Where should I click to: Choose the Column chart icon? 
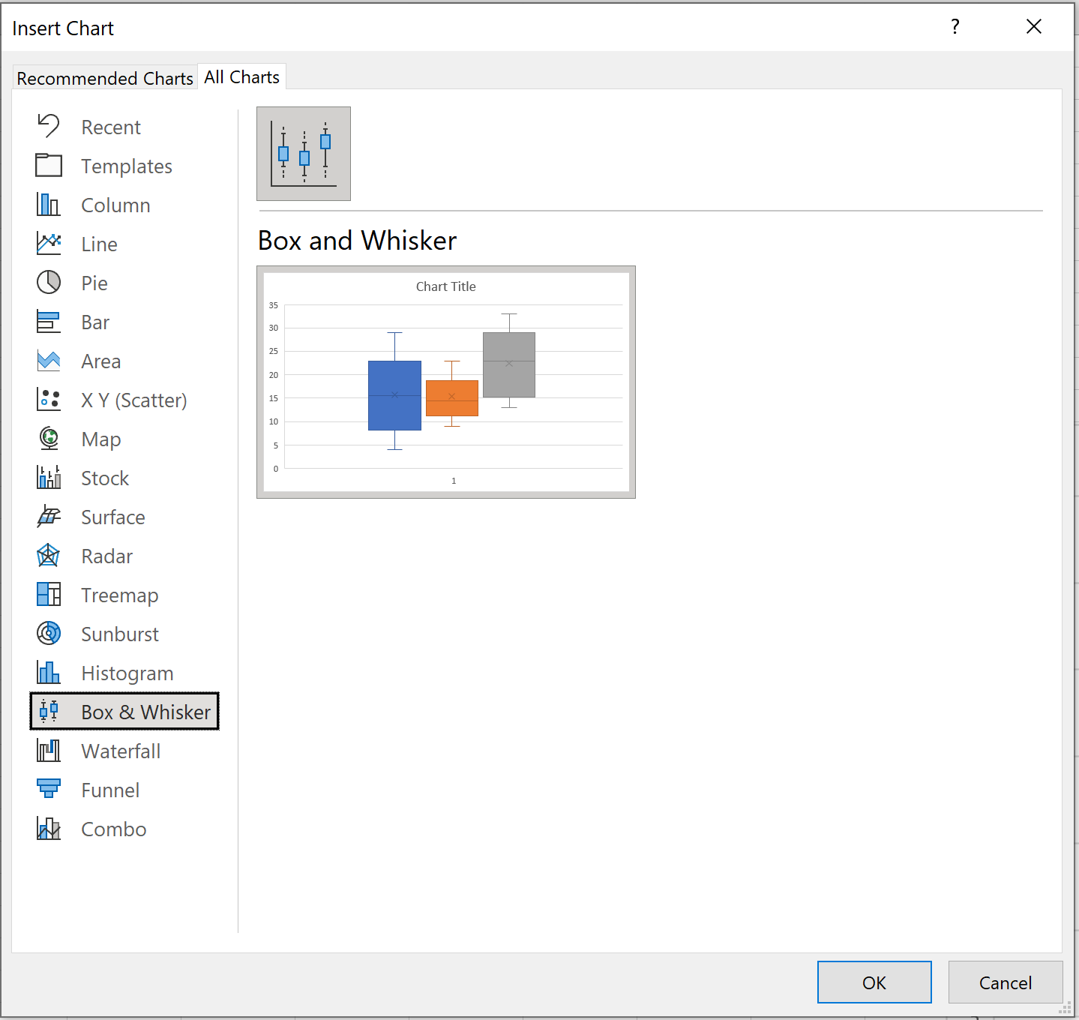[49, 204]
